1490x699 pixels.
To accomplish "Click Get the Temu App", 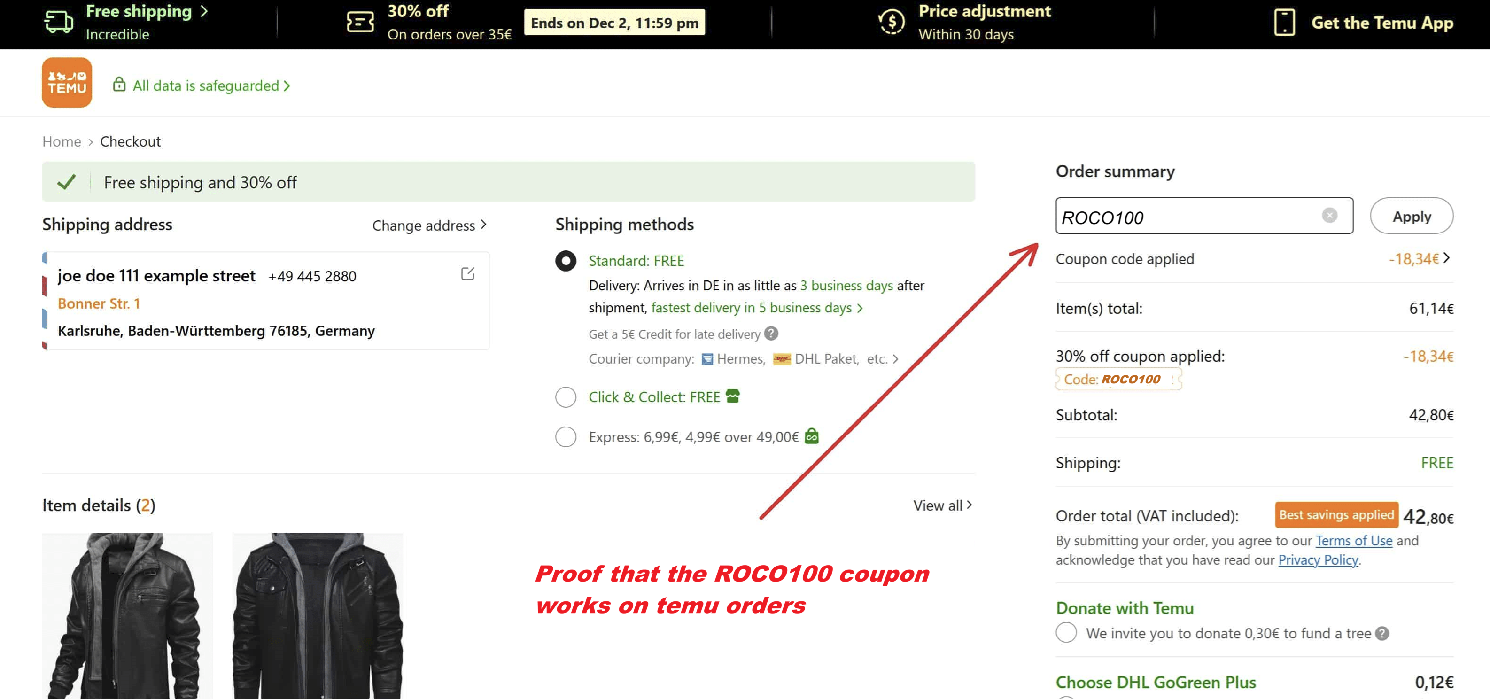I will point(1382,23).
